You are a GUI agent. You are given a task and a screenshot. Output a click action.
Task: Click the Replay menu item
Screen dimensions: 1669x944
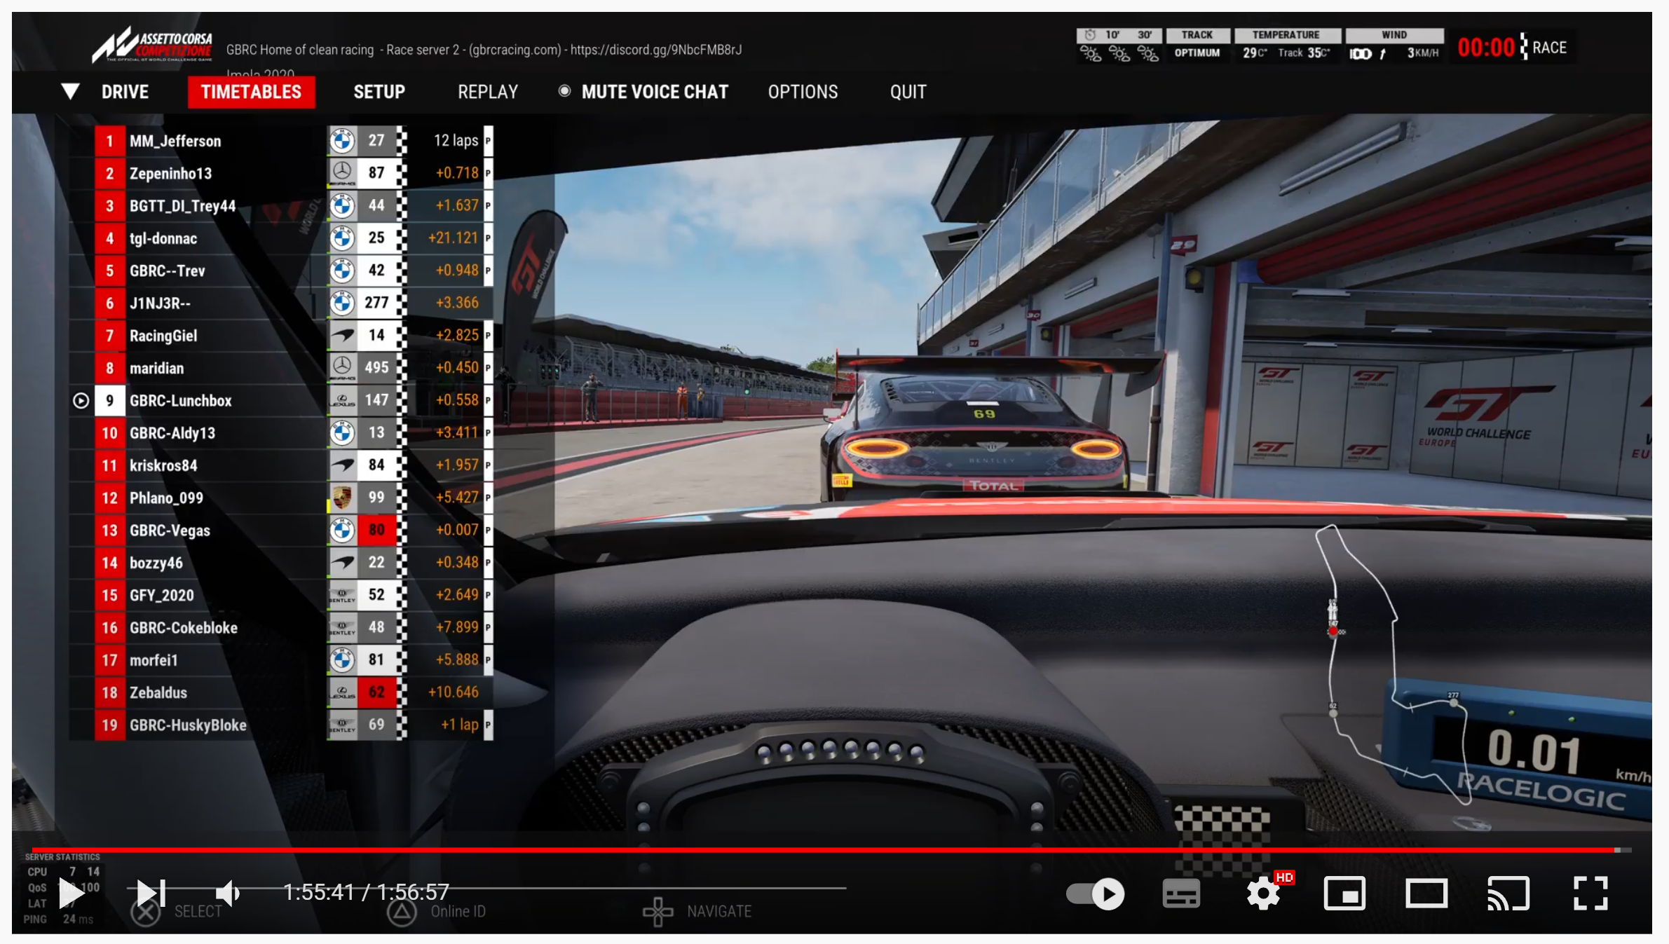(488, 92)
